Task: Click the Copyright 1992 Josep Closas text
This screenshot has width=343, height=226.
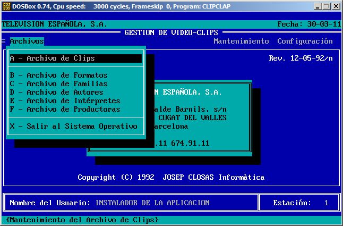Action: [x=171, y=177]
